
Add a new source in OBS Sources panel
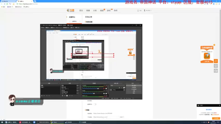[x=62, y=96]
